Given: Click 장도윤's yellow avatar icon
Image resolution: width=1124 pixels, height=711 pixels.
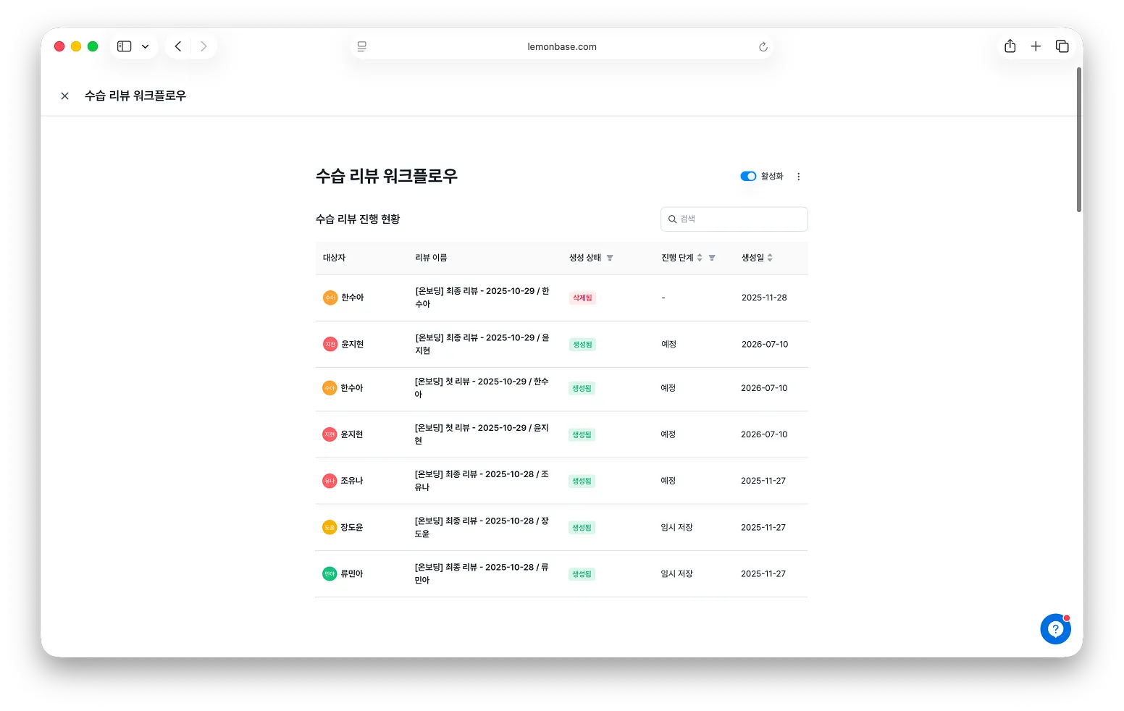Looking at the screenshot, I should [330, 528].
